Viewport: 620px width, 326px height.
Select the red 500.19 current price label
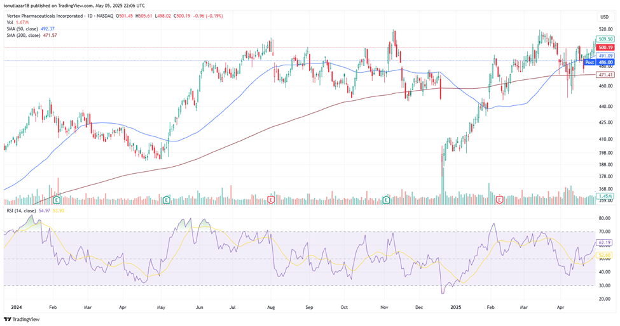[605, 48]
